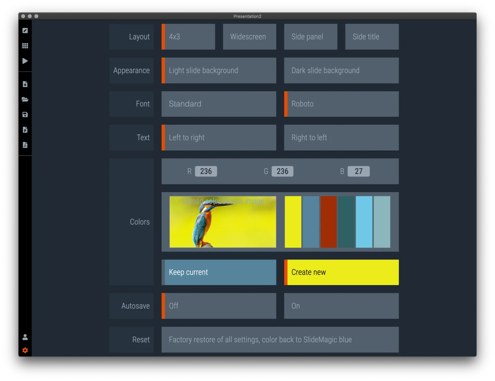Create a new presentation file icon
Screen dimensions: 495x381
25,84
